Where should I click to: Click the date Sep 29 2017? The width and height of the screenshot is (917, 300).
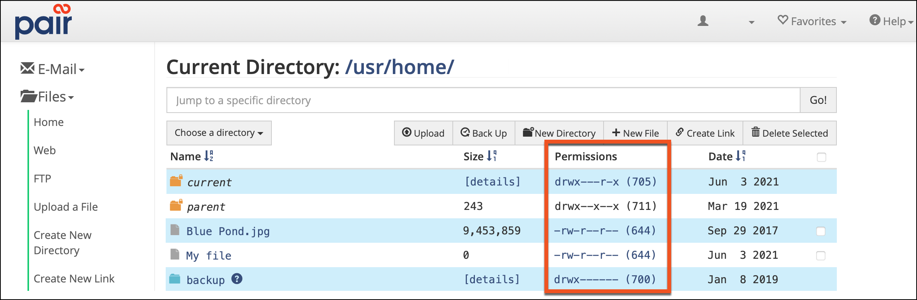[743, 231]
